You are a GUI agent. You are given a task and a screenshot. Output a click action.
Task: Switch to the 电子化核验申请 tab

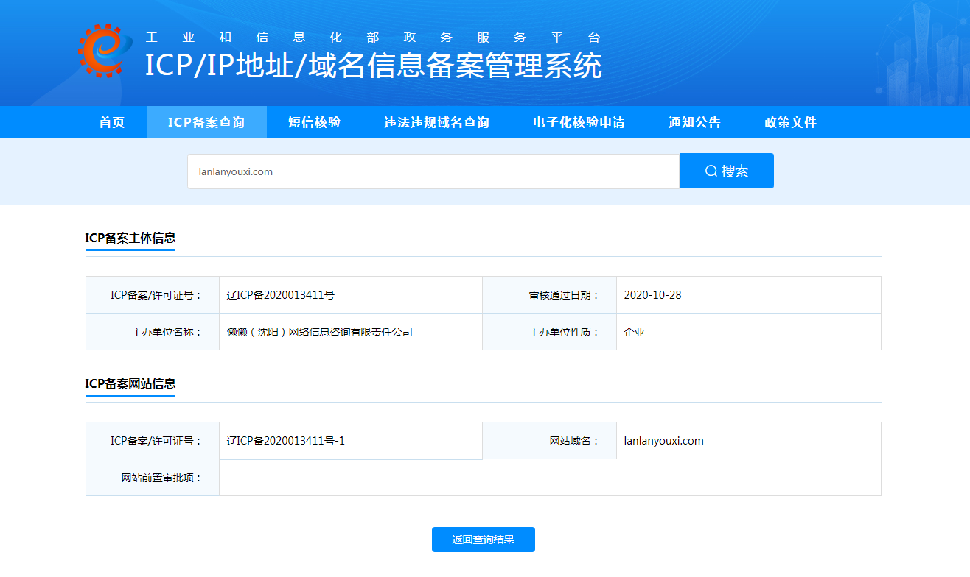pyautogui.click(x=579, y=122)
